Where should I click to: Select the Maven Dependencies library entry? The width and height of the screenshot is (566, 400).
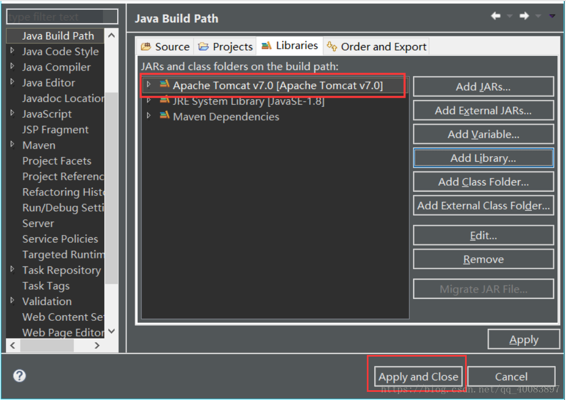point(226,116)
